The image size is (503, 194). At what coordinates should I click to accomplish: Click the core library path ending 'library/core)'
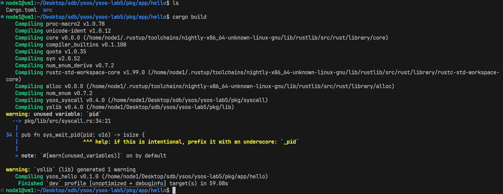[x=236, y=38]
